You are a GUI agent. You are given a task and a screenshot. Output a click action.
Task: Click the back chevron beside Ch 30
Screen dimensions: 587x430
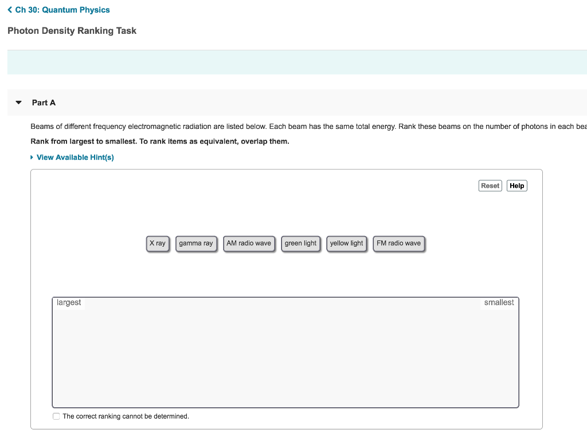tap(9, 10)
